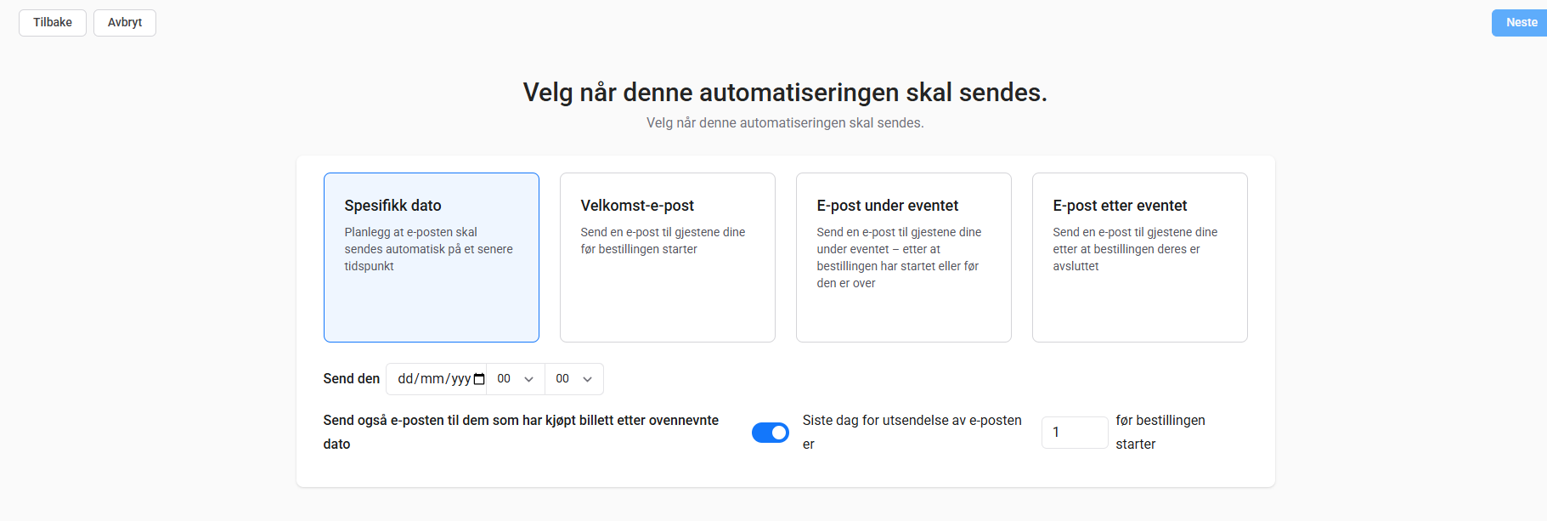The height and width of the screenshot is (521, 1547).
Task: Go back with the Tilbake button
Action: (53, 23)
